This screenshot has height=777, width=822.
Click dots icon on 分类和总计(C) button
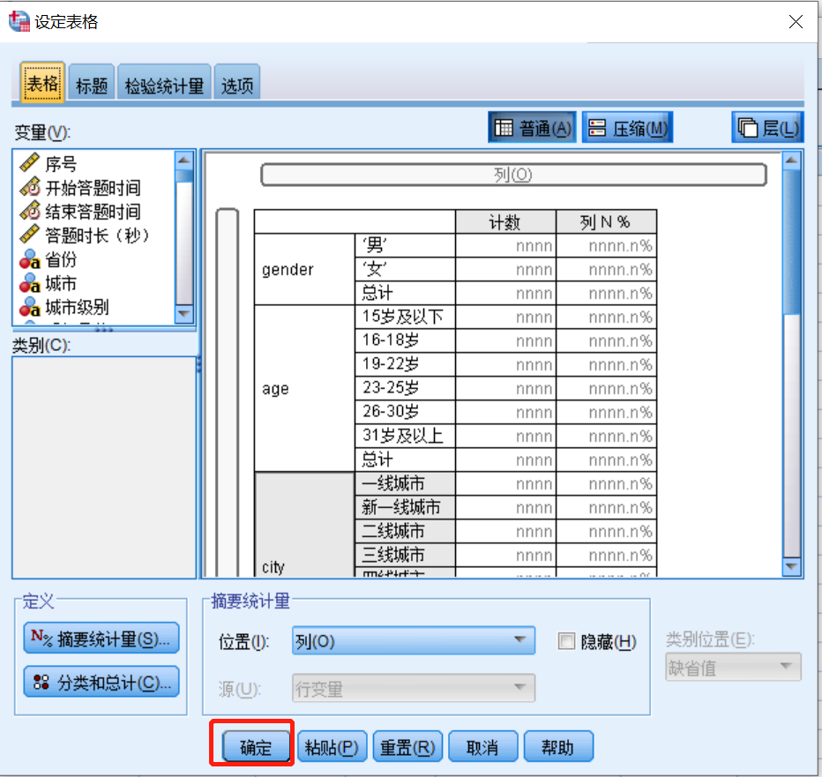coord(41,682)
